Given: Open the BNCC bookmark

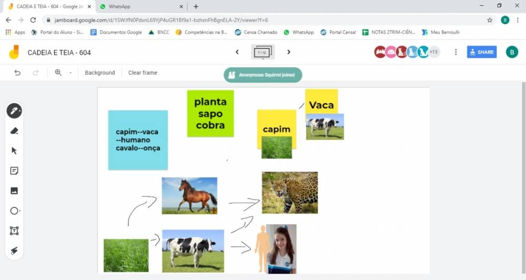Looking at the screenshot, I should coord(159,32).
